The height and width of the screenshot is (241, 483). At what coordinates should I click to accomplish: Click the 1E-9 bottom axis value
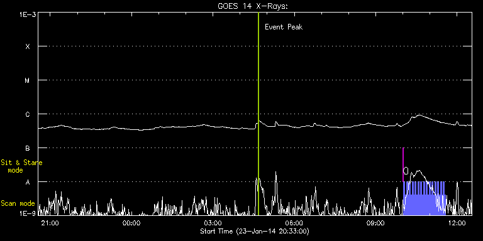coord(28,213)
